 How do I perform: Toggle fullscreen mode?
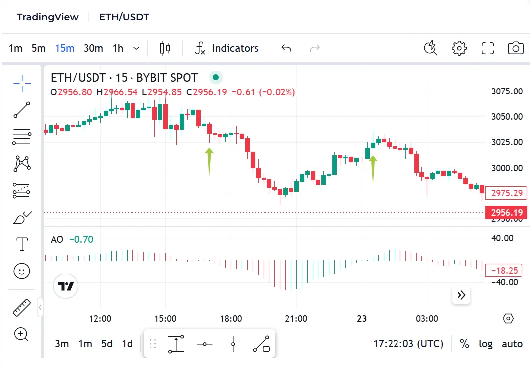coord(487,48)
